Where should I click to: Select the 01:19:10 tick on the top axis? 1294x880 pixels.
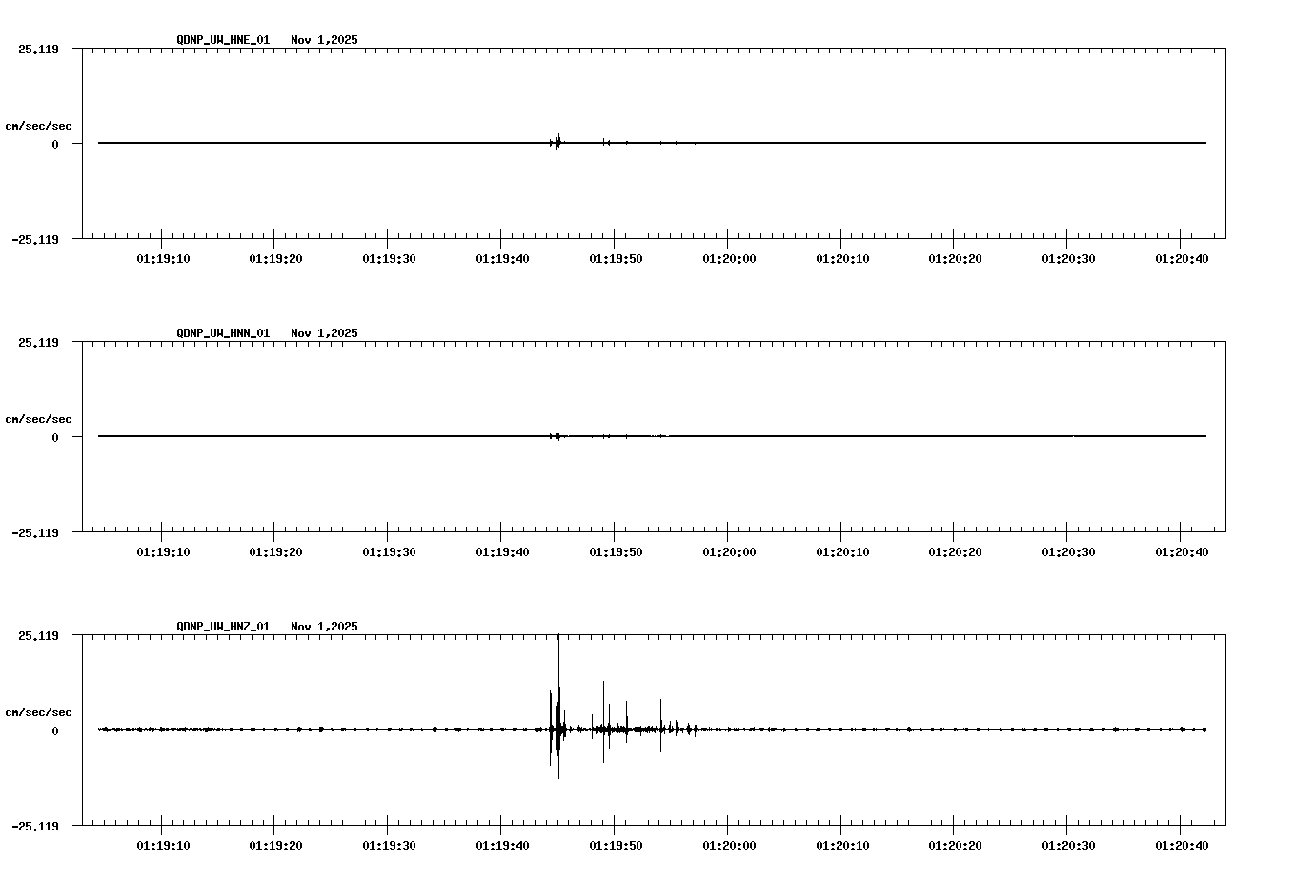click(164, 255)
